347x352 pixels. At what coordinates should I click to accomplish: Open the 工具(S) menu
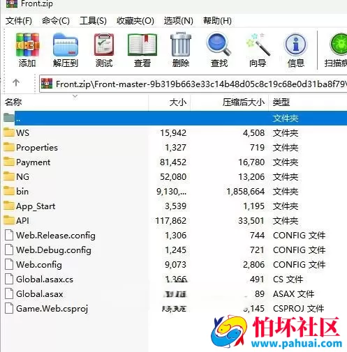pos(93,21)
